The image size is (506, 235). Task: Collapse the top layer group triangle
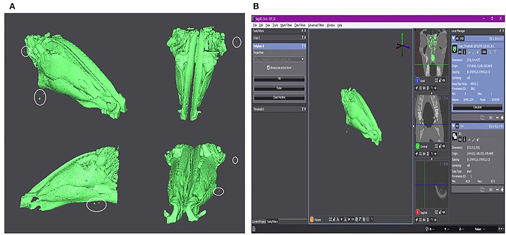pyautogui.click(x=453, y=38)
